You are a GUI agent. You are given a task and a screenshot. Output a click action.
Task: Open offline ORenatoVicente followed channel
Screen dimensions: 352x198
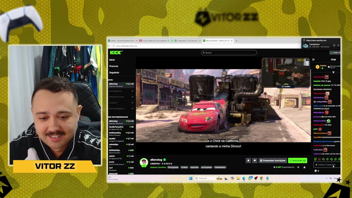pos(121,97)
